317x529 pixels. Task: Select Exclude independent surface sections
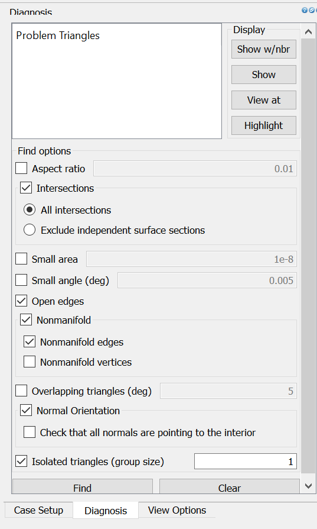point(30,230)
